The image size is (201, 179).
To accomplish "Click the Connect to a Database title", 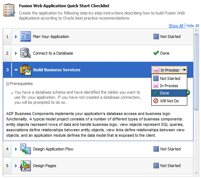I will point(53,53).
